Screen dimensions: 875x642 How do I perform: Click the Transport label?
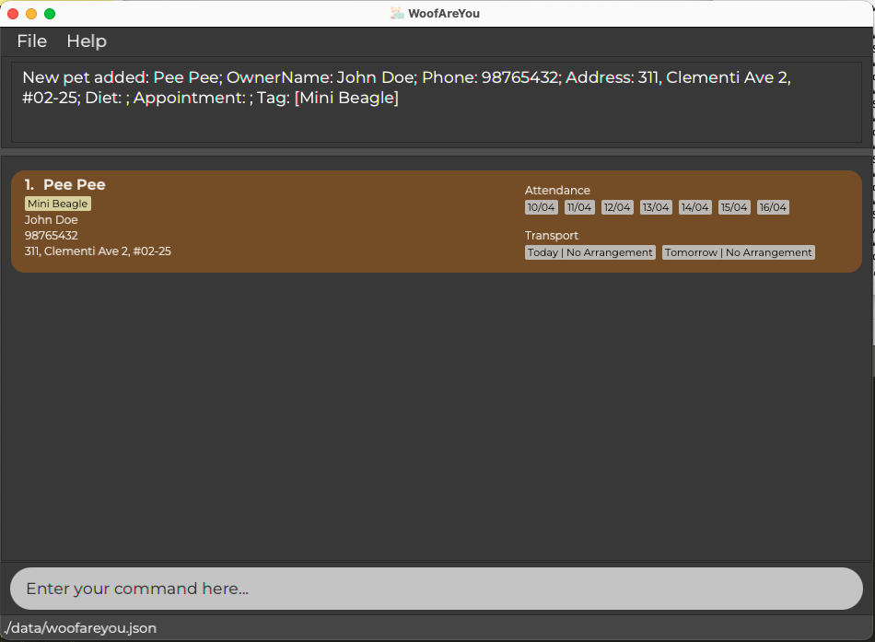pos(552,236)
